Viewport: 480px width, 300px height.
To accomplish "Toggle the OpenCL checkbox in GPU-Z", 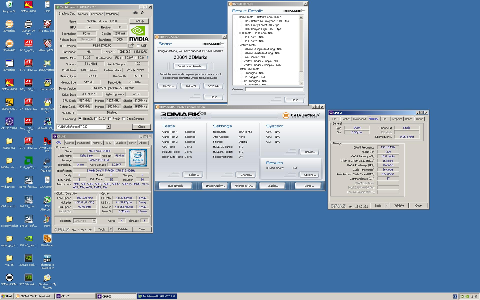I will (80, 119).
